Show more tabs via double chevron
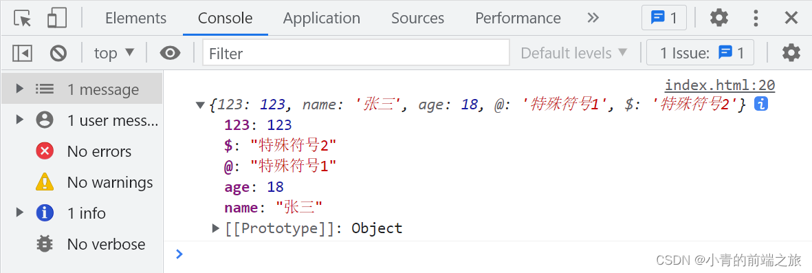Viewport: 812px width, 273px height. pos(593,18)
